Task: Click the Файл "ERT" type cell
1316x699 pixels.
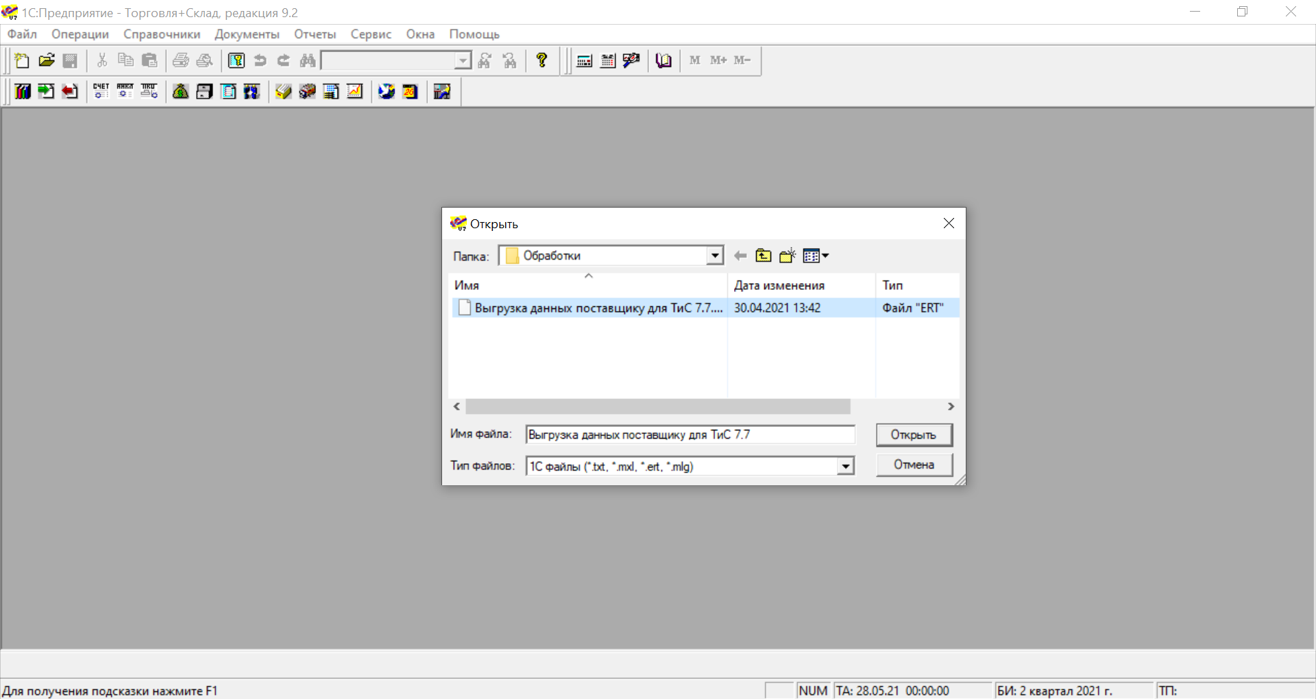Action: click(x=913, y=308)
